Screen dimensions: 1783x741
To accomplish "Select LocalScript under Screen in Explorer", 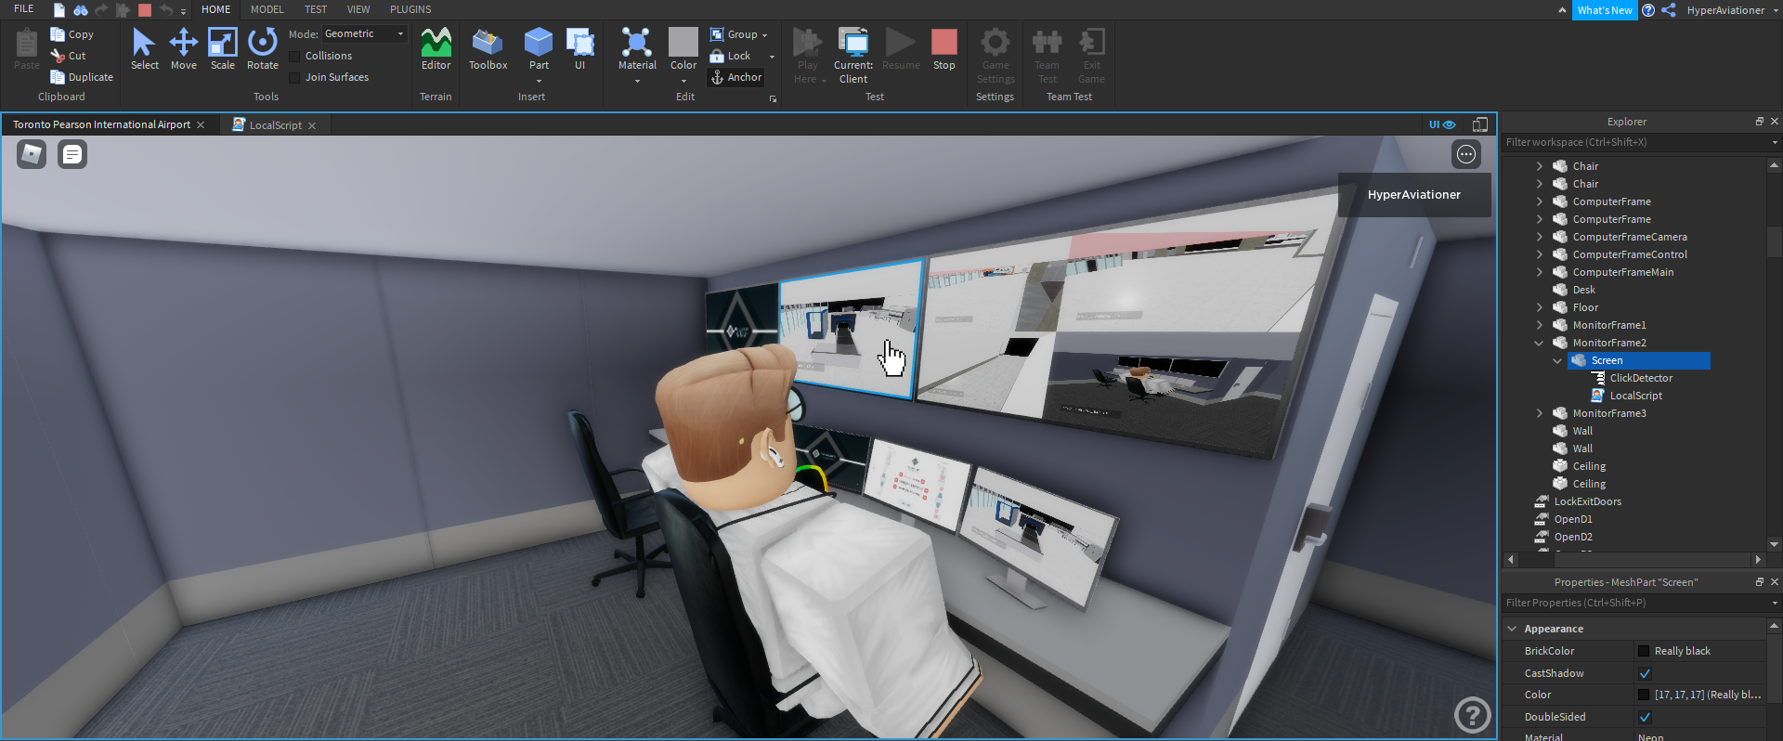I will pyautogui.click(x=1635, y=396).
